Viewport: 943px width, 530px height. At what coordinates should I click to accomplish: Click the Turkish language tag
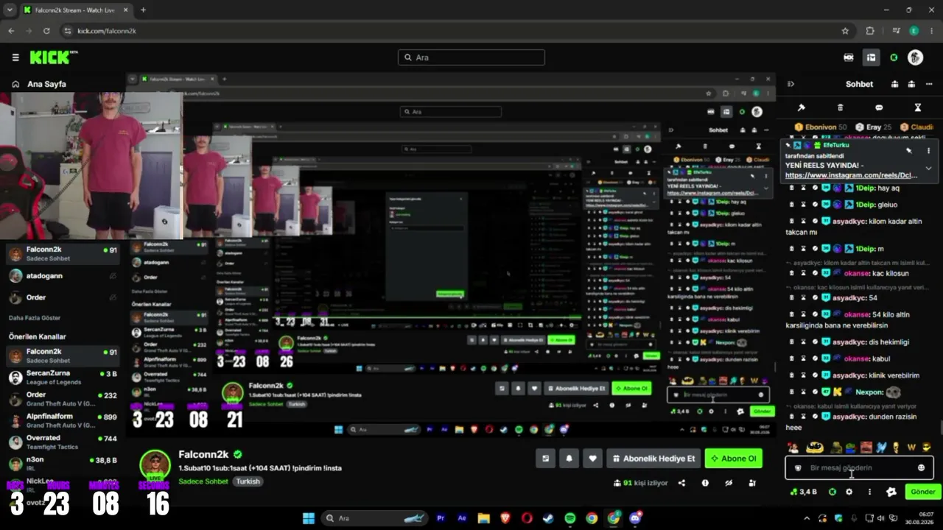pos(248,481)
